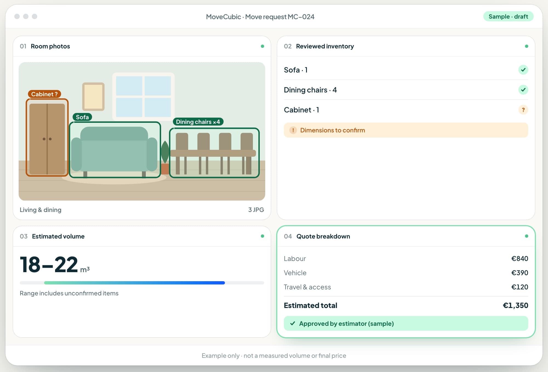Click the Estimated total label

(x=310, y=305)
